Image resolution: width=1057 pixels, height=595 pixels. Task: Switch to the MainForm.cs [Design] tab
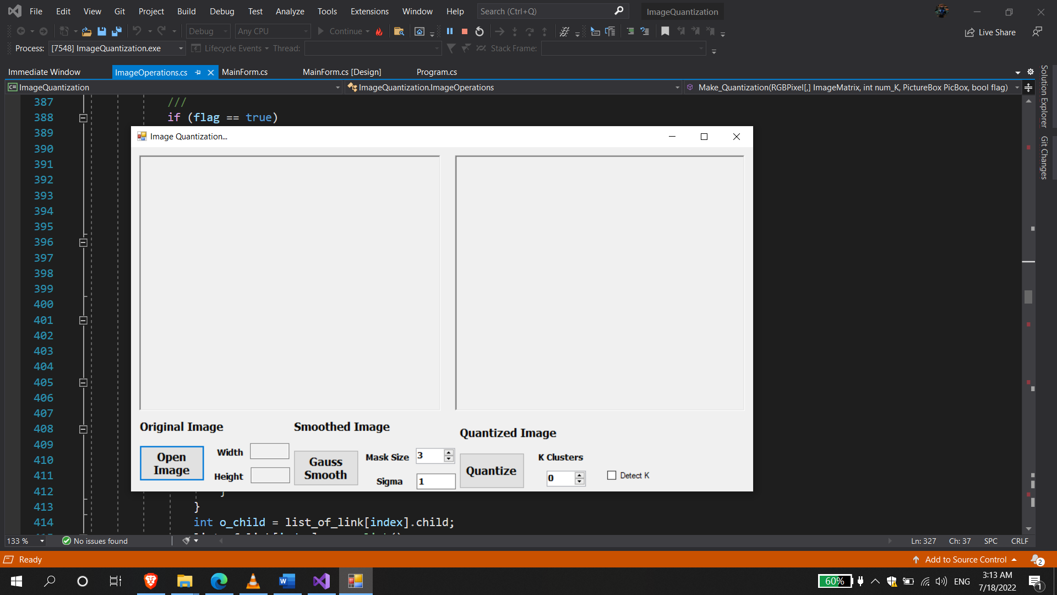click(341, 72)
